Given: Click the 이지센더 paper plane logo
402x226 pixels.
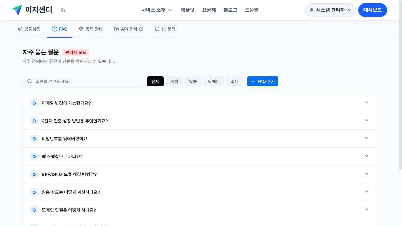Looking at the screenshot, I should click(x=17, y=10).
